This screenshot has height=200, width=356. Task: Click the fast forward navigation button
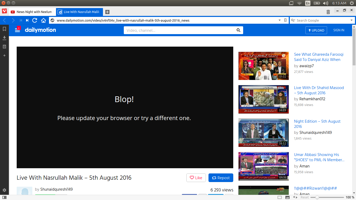tap(27, 20)
